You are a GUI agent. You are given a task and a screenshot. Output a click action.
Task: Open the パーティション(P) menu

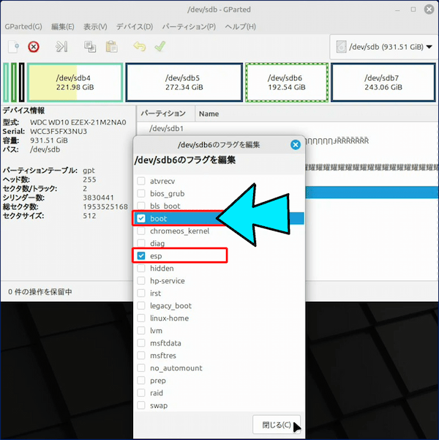click(188, 26)
